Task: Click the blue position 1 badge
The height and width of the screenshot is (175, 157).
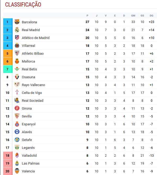Action: pyautogui.click(x=8, y=22)
